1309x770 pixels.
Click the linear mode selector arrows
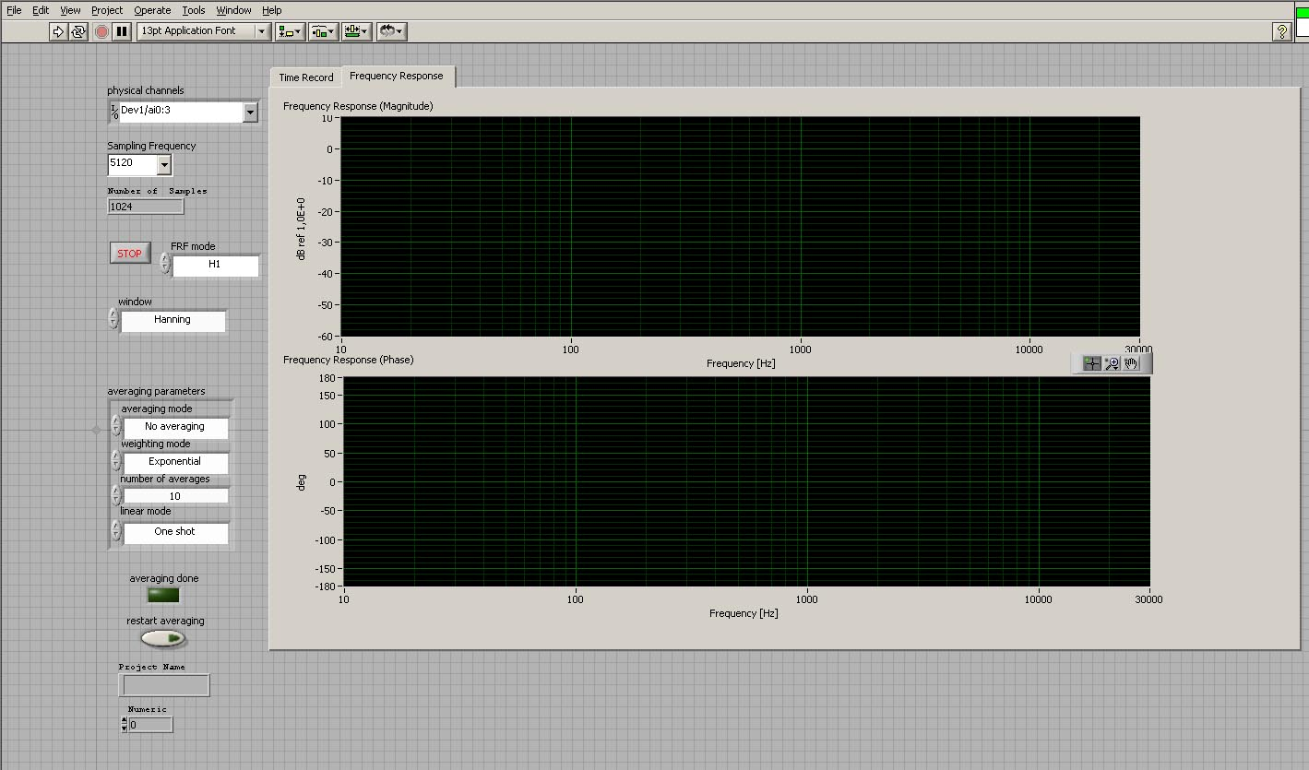(116, 530)
